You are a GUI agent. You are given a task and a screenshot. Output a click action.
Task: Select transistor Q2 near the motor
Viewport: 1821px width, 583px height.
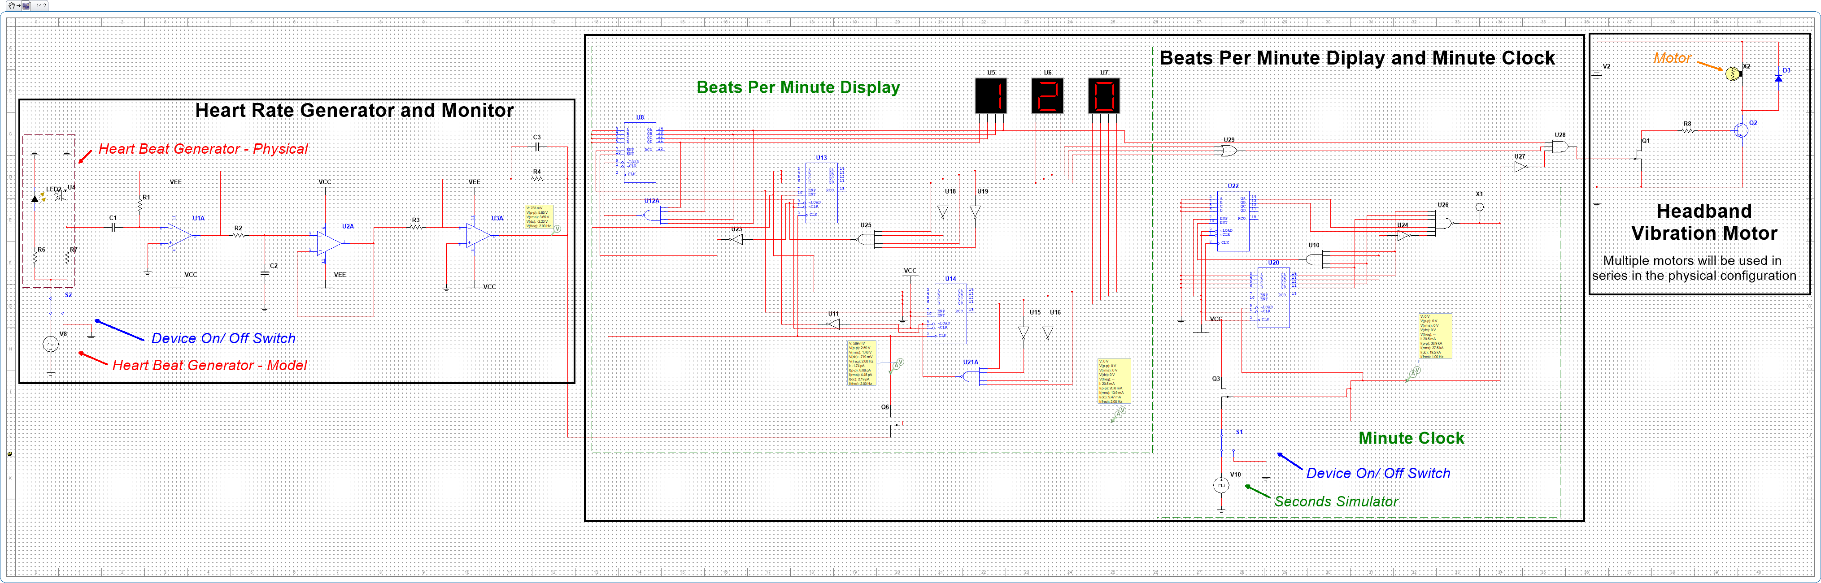click(1741, 131)
